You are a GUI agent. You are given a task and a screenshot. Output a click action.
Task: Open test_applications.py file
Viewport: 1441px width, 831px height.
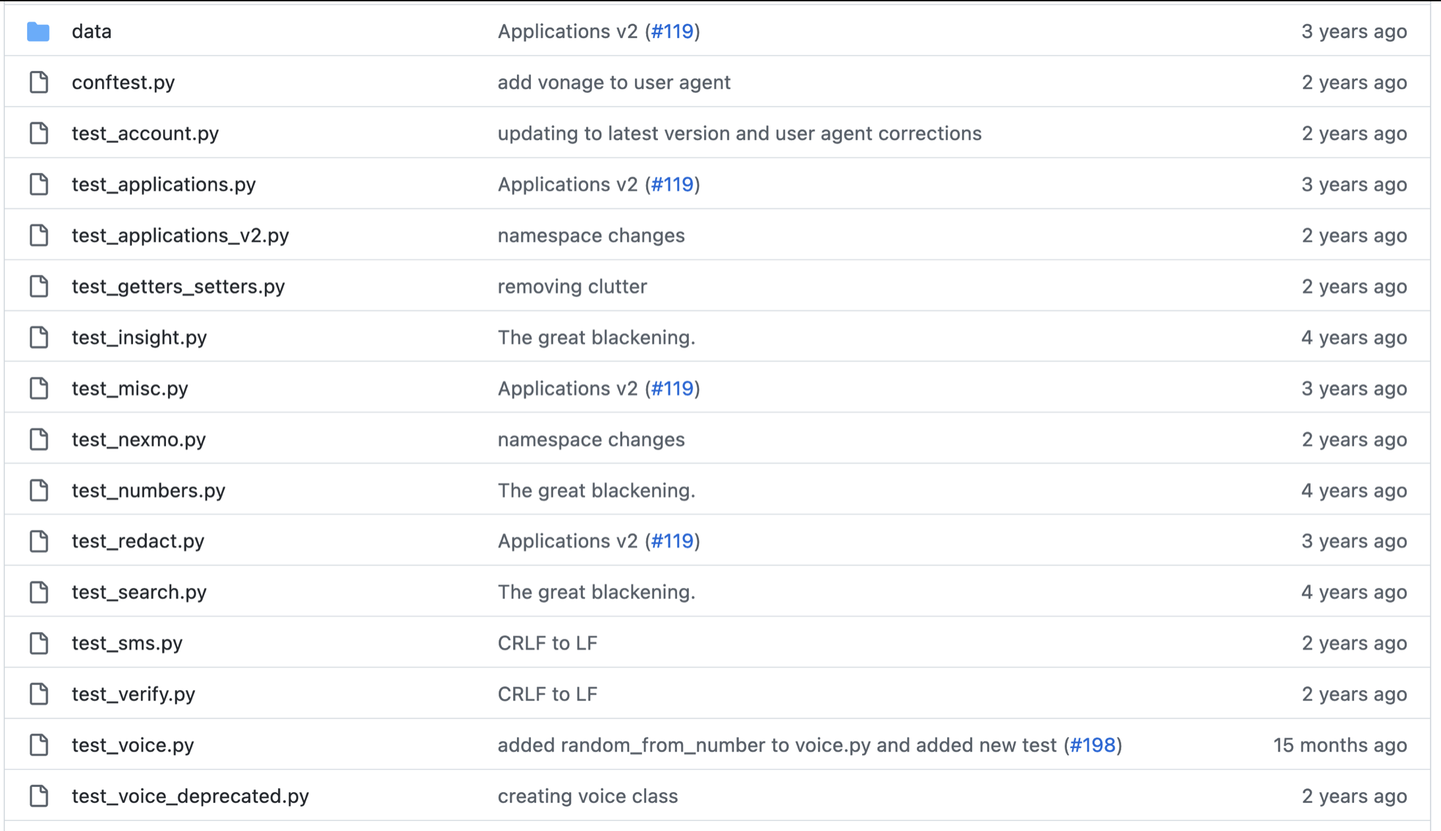point(163,184)
